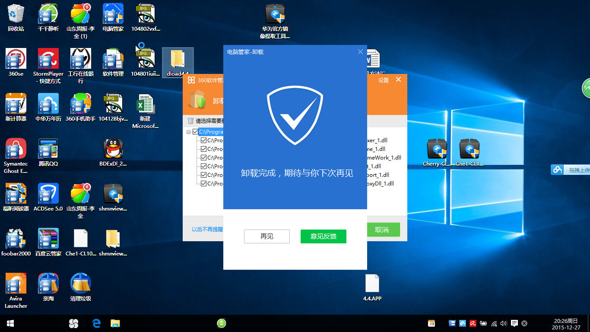Collapse the C:\Progra tree node
The image size is (590, 332).
point(189,132)
